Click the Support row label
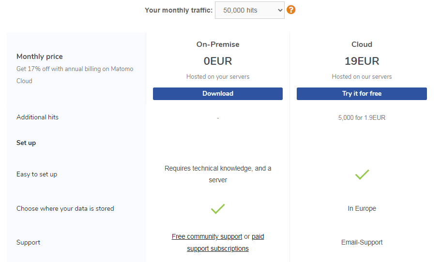 point(28,242)
